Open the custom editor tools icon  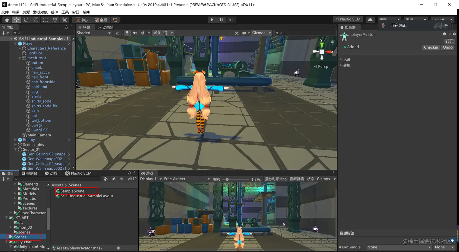coord(64,20)
